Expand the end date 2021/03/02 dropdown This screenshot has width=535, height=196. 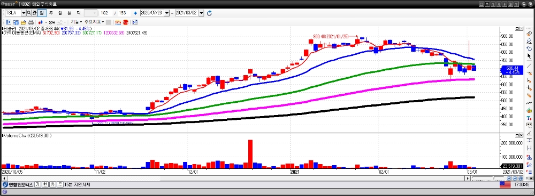pyautogui.click(x=201, y=13)
